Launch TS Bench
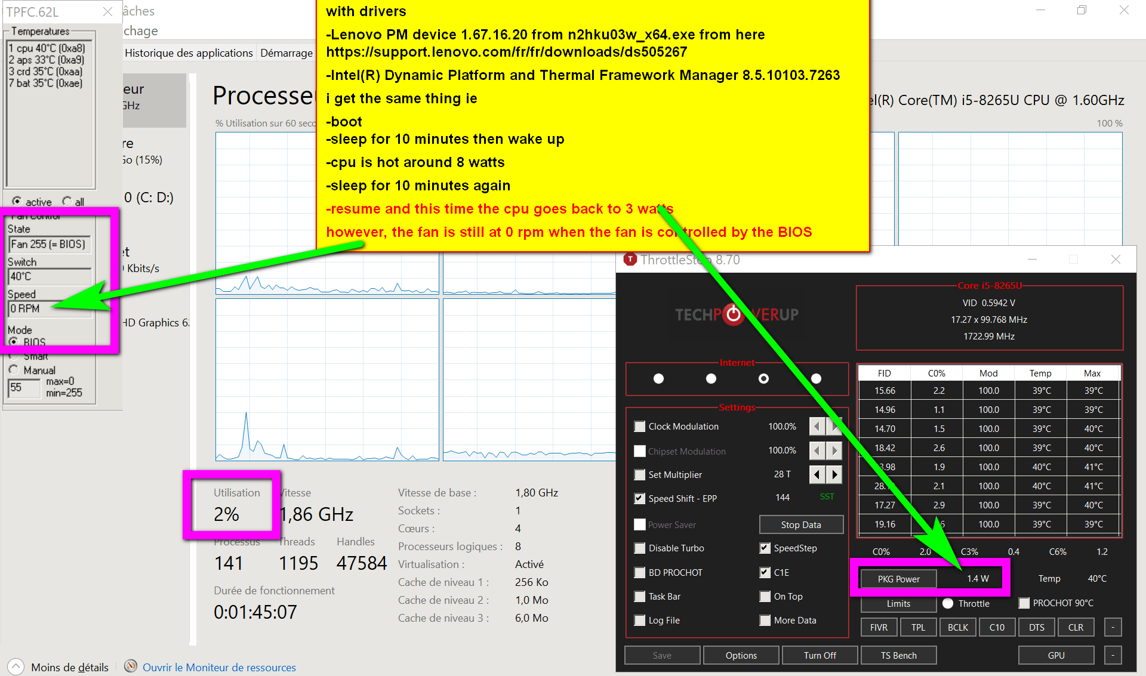This screenshot has width=1146, height=676. tap(898, 655)
